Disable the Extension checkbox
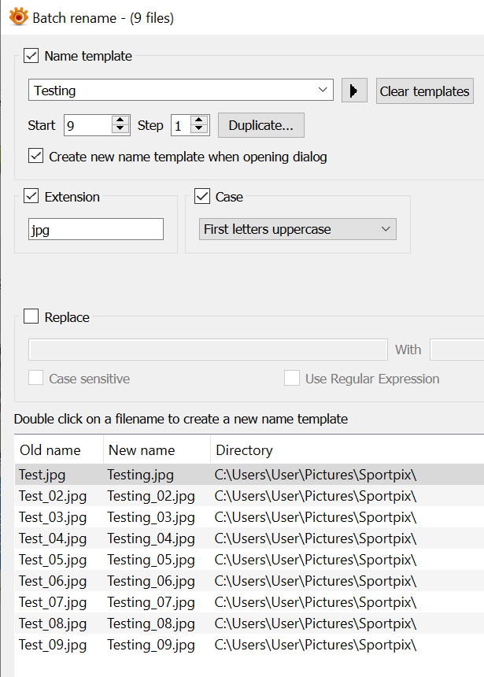Viewport: 484px width, 677px height. click(31, 197)
